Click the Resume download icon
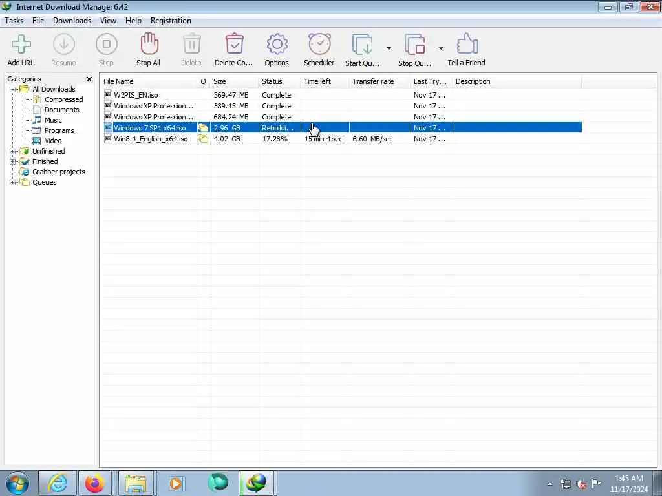This screenshot has width=662, height=496. [x=64, y=45]
